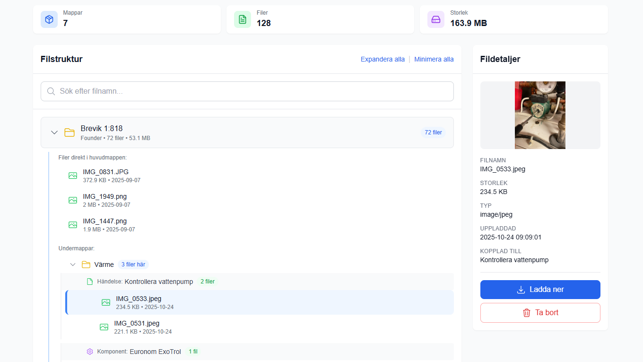Viewport: 643px width, 362px height.
Task: Click the yellow folder icon for Brevik 1:818
Action: tap(70, 132)
